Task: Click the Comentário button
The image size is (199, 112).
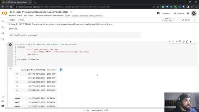Action: (x=164, y=13)
